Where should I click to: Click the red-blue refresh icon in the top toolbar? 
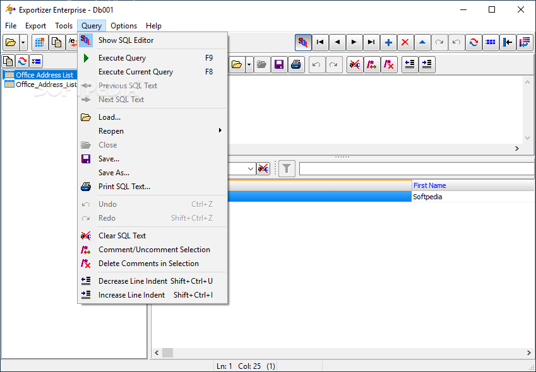473,42
